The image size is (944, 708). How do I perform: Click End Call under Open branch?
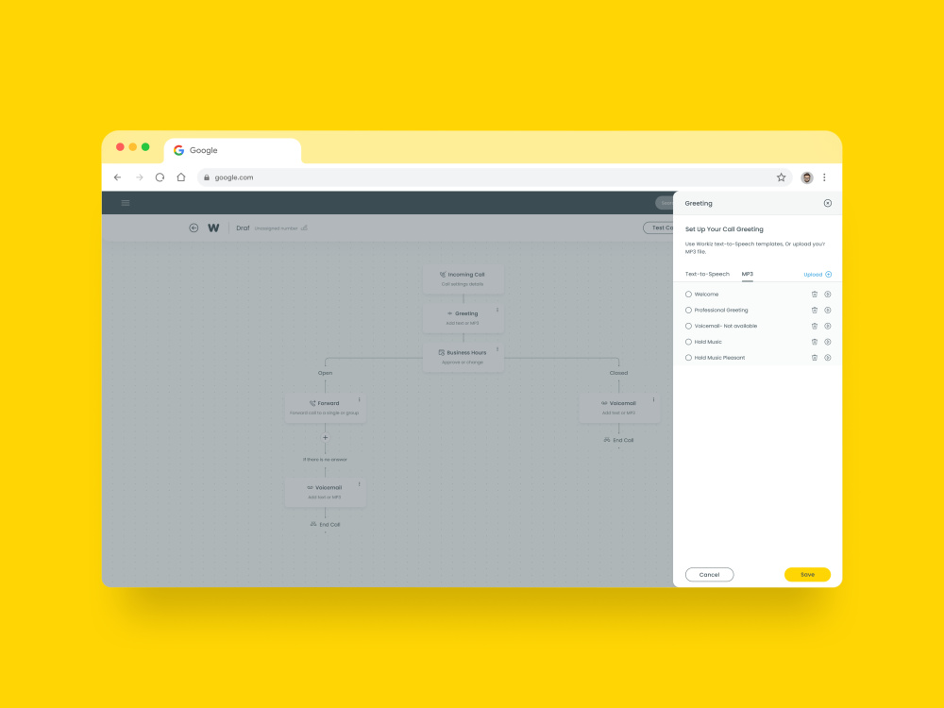pyautogui.click(x=325, y=524)
